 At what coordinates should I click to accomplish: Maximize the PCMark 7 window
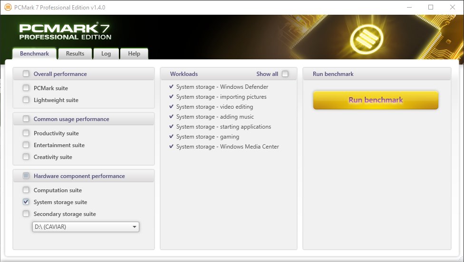pyautogui.click(x=431, y=7)
